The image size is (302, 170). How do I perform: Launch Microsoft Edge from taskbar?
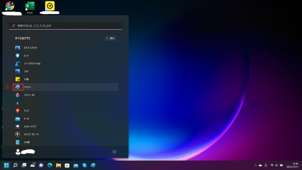50,165
